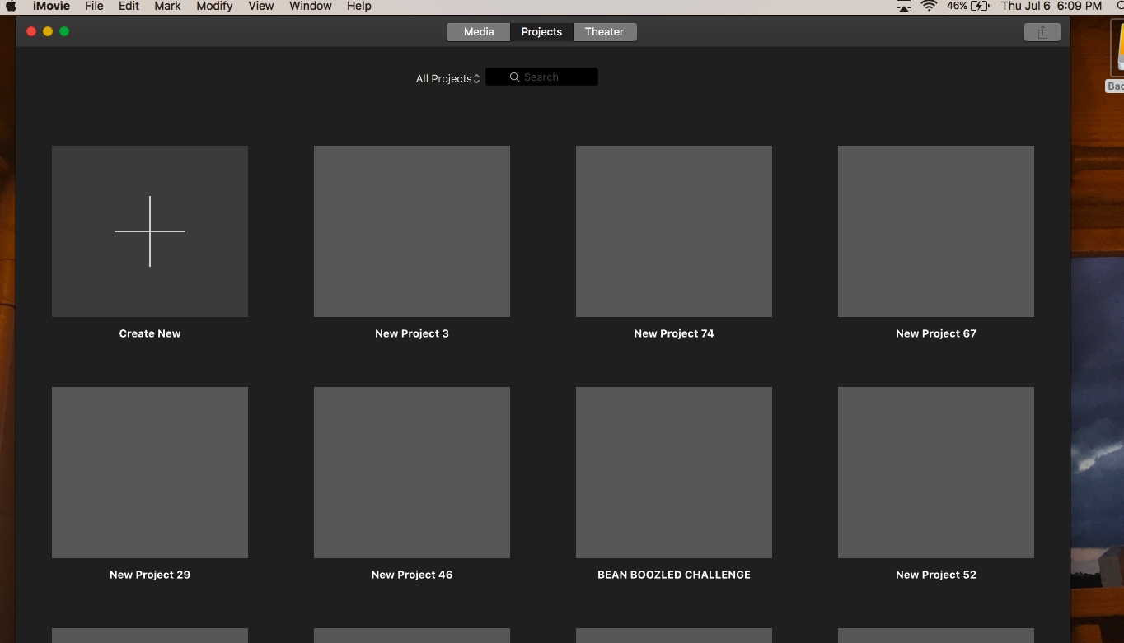Minimize iMovie with the yellow button
Screen dimensions: 1124x643
(x=48, y=31)
